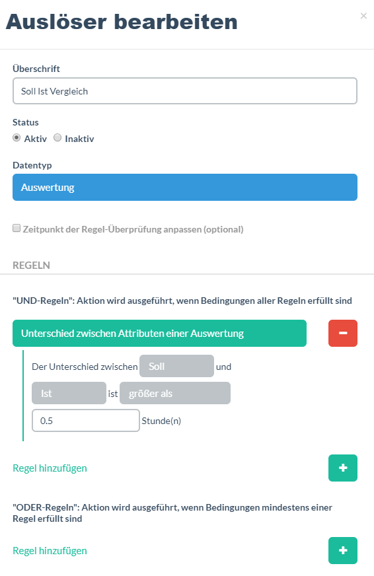Click the Zeitpunkt der Regel-Überprüfung label text
The image size is (374, 576).
point(133,229)
